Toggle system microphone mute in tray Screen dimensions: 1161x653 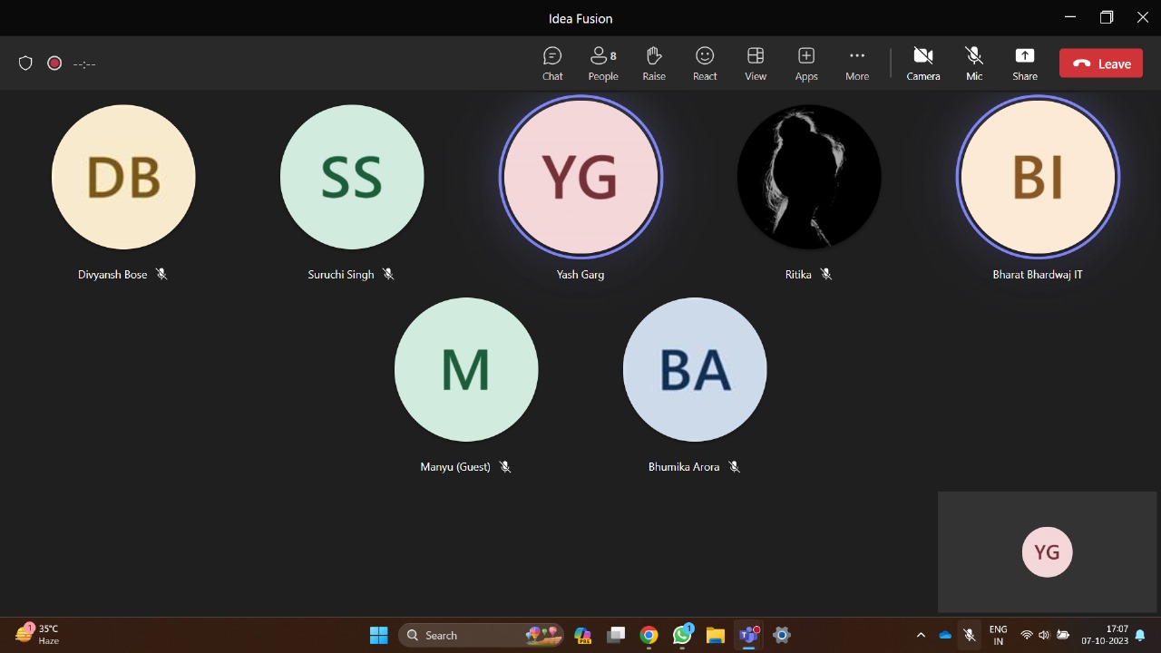[x=970, y=635]
